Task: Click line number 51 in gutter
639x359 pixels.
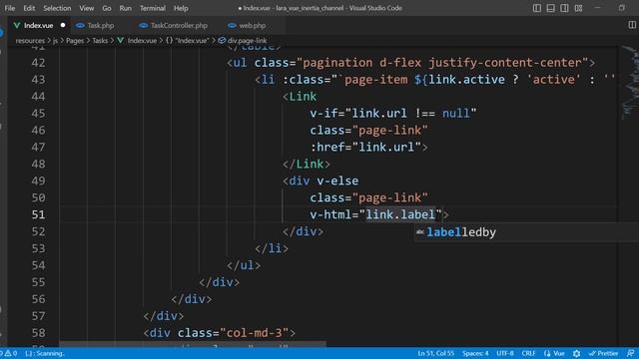Action: point(38,214)
